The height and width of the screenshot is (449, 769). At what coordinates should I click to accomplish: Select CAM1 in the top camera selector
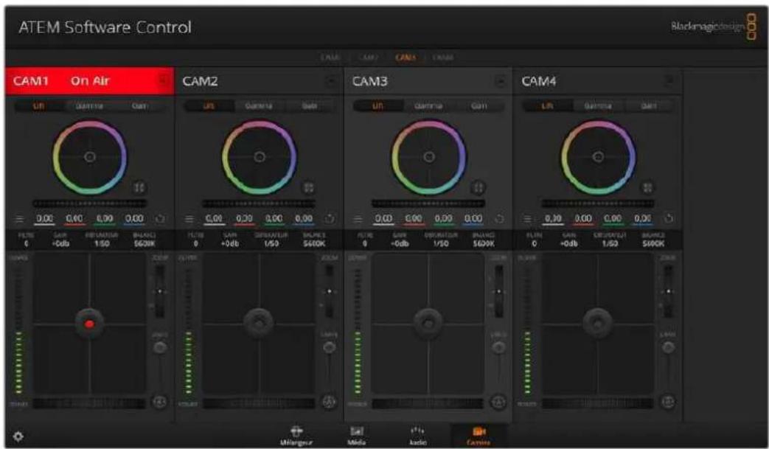330,58
